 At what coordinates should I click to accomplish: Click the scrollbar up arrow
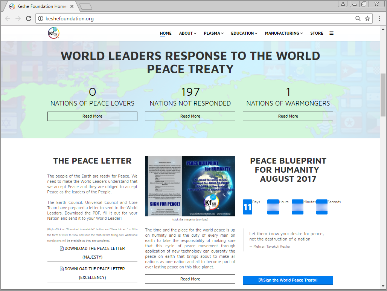[383, 29]
